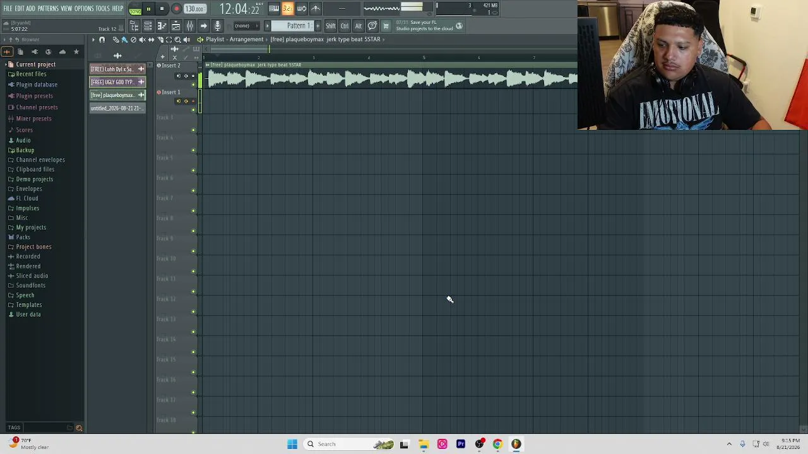This screenshot has width=808, height=454.
Task: Show browser starred favorites tab icon
Action: (x=76, y=52)
